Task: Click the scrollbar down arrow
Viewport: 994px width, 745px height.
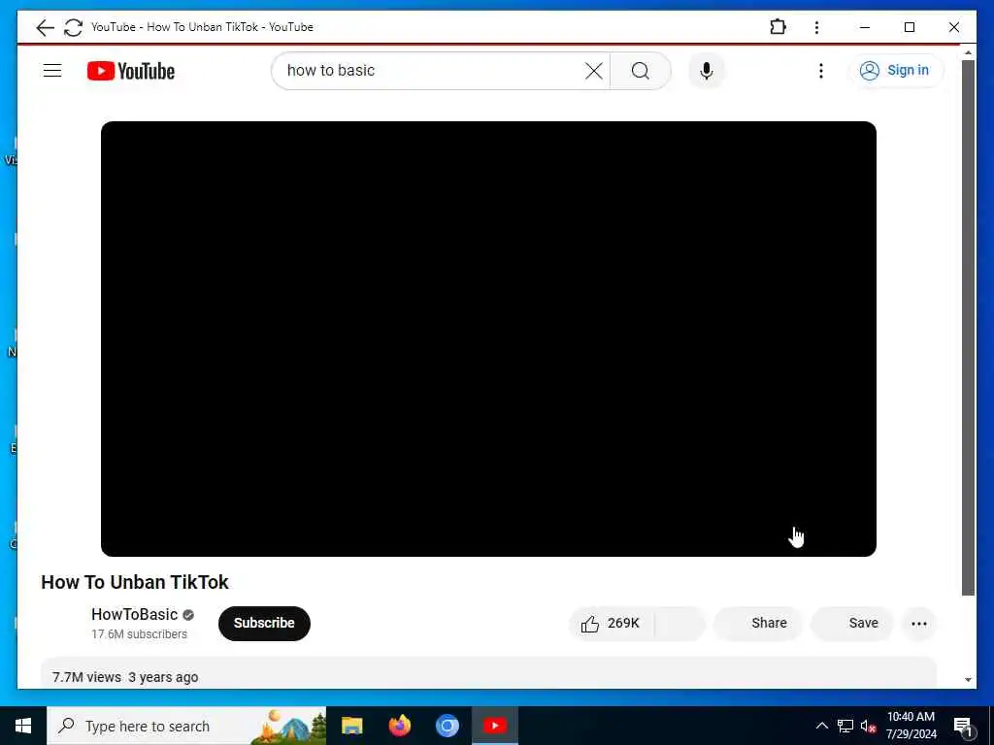Action: pyautogui.click(x=968, y=680)
